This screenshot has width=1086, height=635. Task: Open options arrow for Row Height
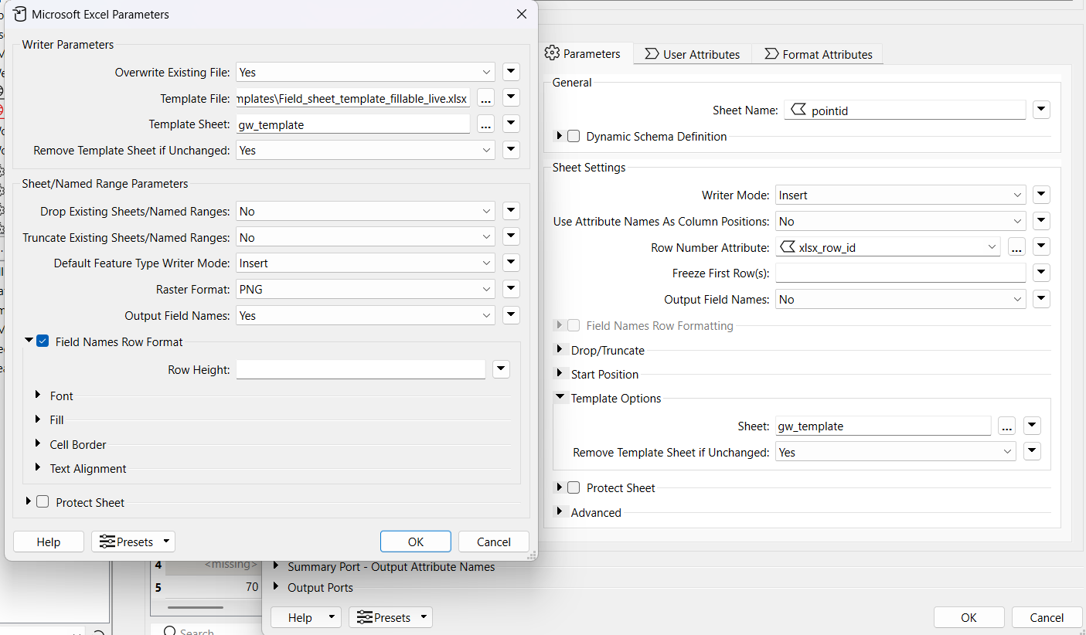tap(502, 369)
